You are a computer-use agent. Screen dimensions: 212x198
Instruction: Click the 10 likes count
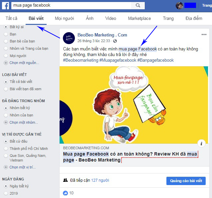click(x=71, y=193)
